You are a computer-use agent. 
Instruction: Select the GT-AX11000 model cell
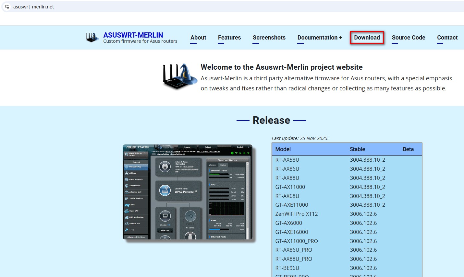click(x=290, y=187)
